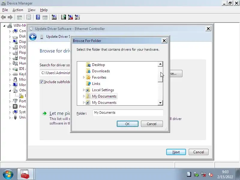Select the Links folder icon
Screen dimensions: 240x180
88,84
